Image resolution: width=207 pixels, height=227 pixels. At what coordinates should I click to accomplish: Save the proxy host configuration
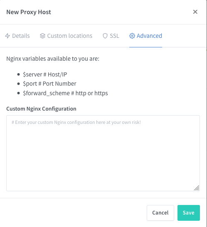tap(189, 213)
